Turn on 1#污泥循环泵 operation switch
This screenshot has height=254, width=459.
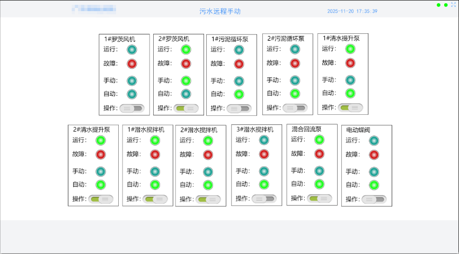(x=239, y=108)
